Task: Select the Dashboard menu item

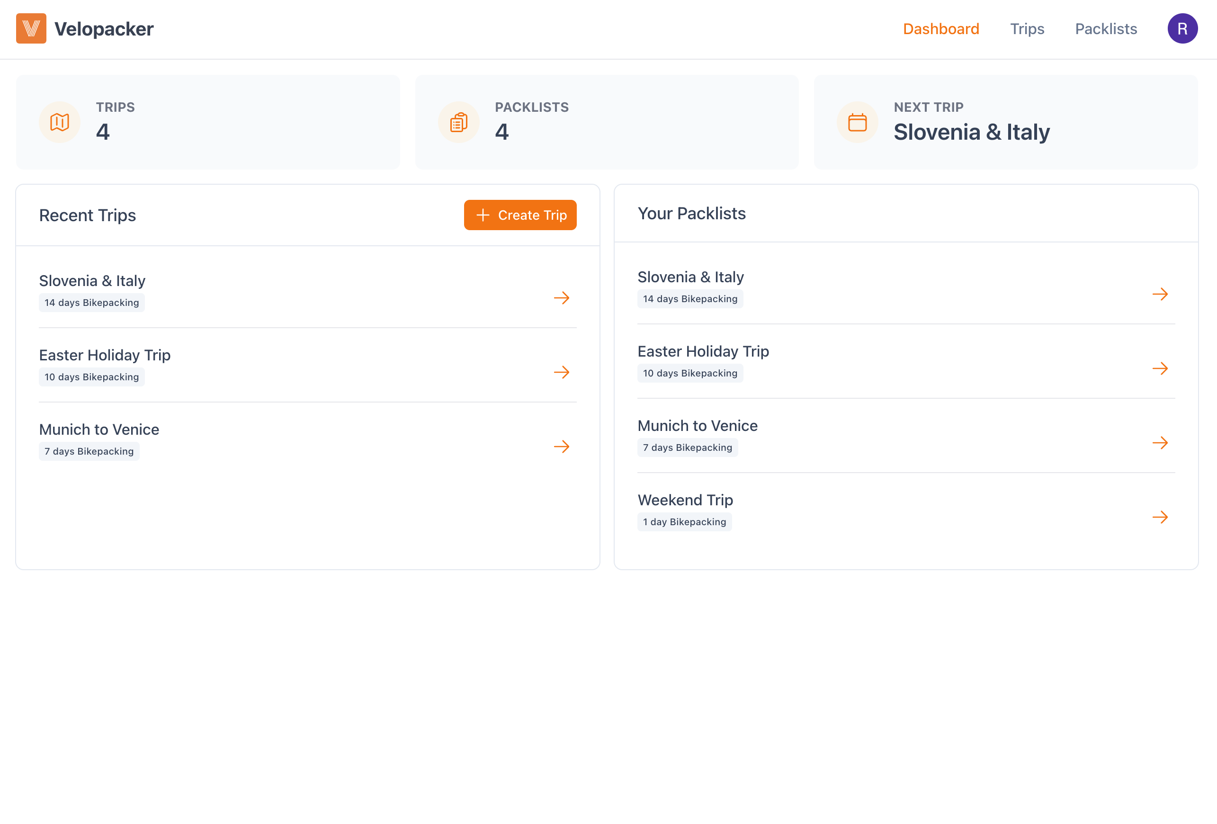Action: (941, 29)
